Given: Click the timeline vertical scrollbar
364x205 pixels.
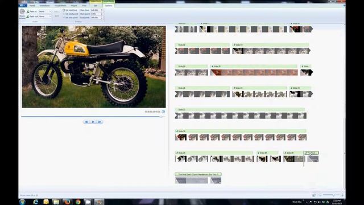Looking at the screenshot, I should tap(344, 107).
